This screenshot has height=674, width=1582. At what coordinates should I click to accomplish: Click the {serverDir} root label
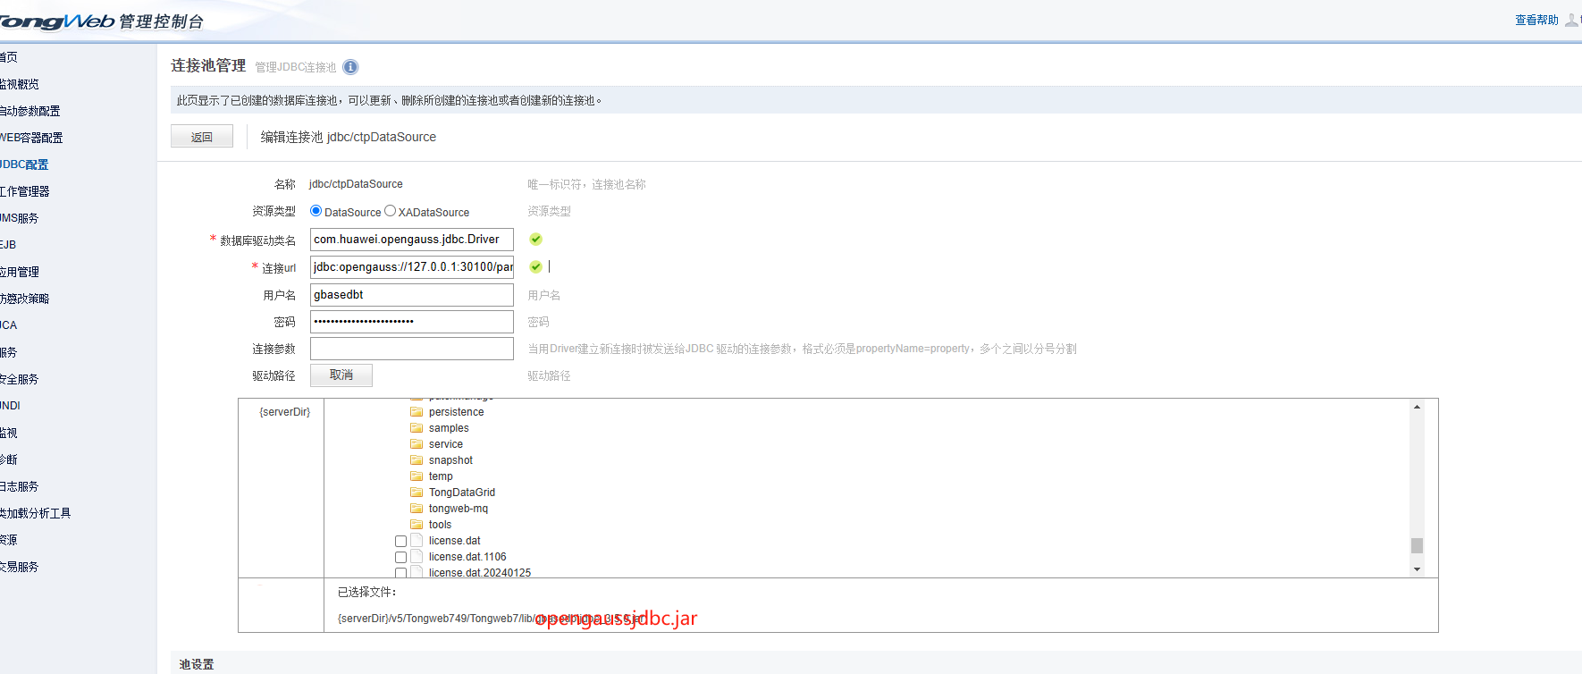pos(285,412)
